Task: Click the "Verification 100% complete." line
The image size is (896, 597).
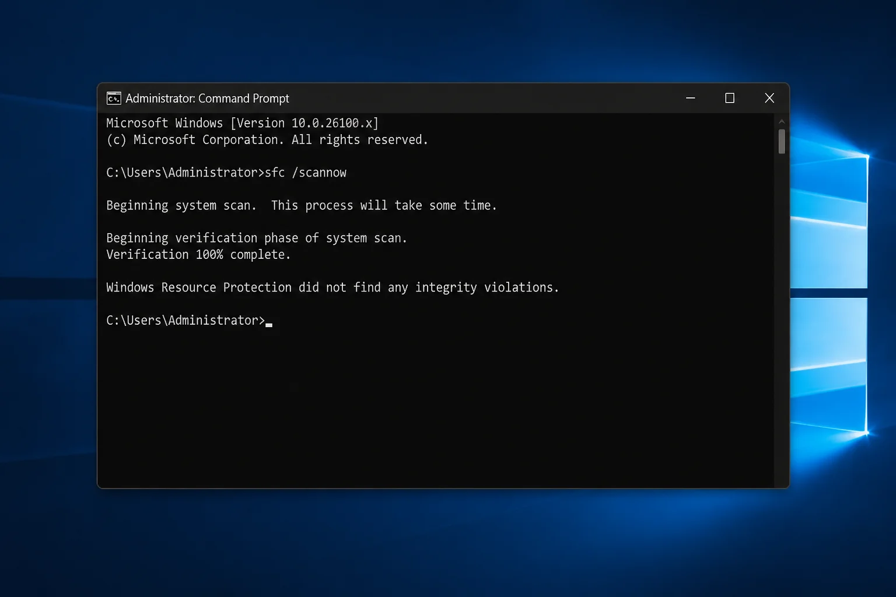Action: [x=198, y=255]
